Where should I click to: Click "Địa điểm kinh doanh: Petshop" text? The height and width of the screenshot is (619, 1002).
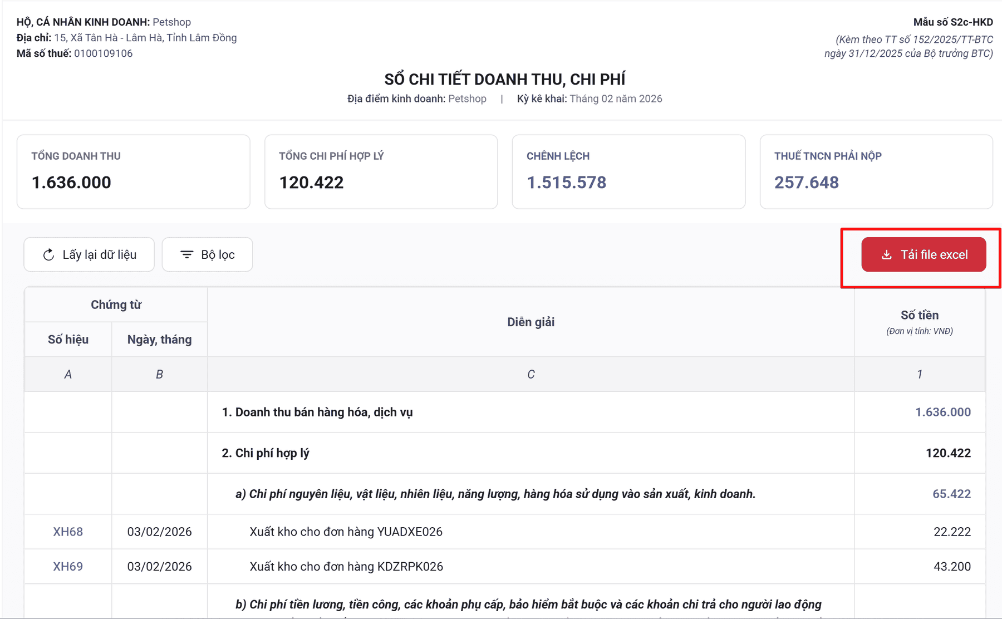[x=417, y=99]
